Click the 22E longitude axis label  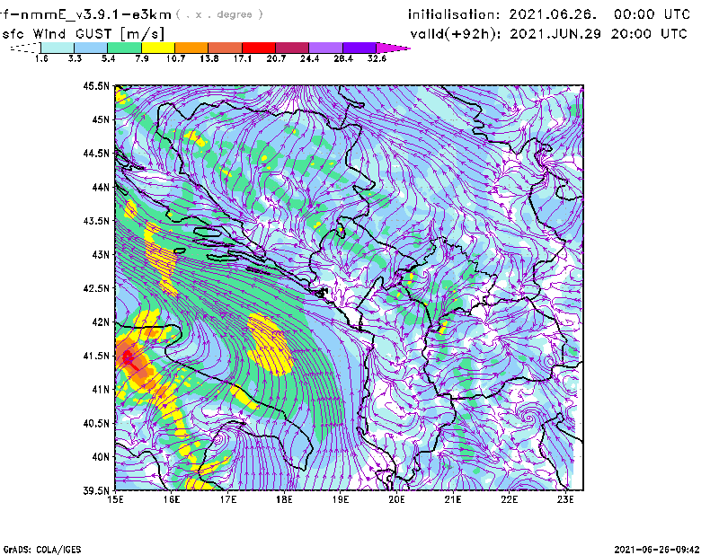coord(510,500)
